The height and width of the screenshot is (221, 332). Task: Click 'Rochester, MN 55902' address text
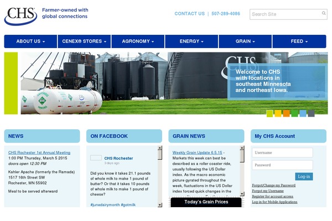pyautogui.click(x=28, y=183)
